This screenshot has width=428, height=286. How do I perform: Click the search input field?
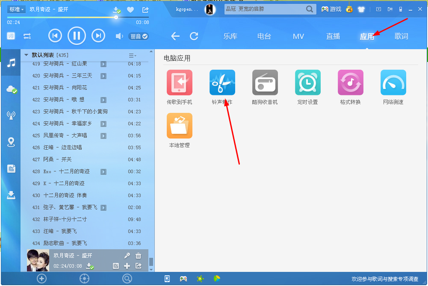point(265,9)
